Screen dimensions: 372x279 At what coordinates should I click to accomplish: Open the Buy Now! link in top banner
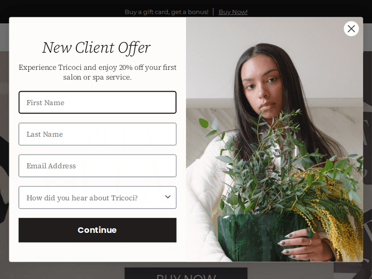coord(233,12)
